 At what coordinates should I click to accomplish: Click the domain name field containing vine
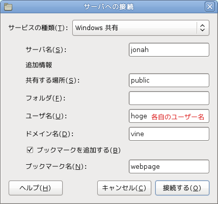click(169, 134)
